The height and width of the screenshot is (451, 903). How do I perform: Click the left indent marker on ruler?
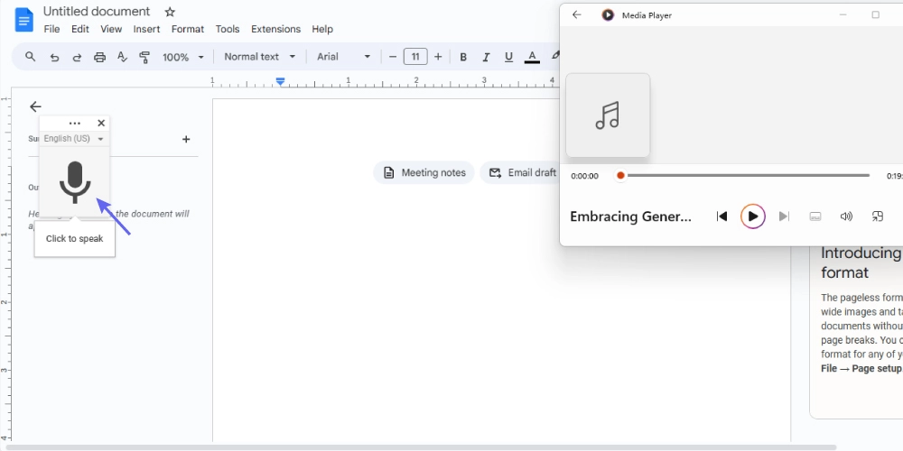[280, 82]
